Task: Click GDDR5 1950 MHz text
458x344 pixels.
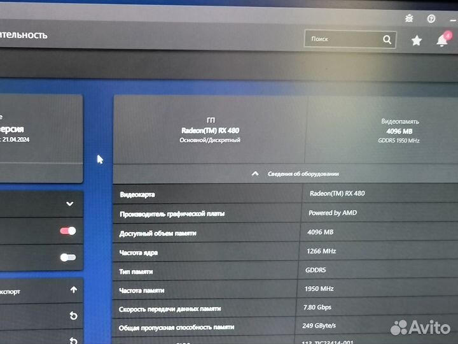Action: [399, 141]
